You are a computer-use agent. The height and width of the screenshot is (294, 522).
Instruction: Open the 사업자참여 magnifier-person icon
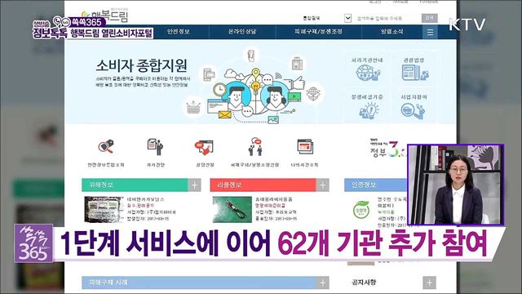(413, 110)
